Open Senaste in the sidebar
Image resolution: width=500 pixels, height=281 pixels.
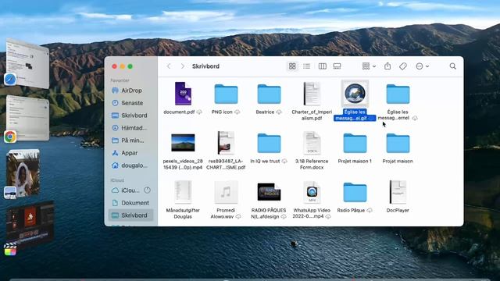(130, 103)
